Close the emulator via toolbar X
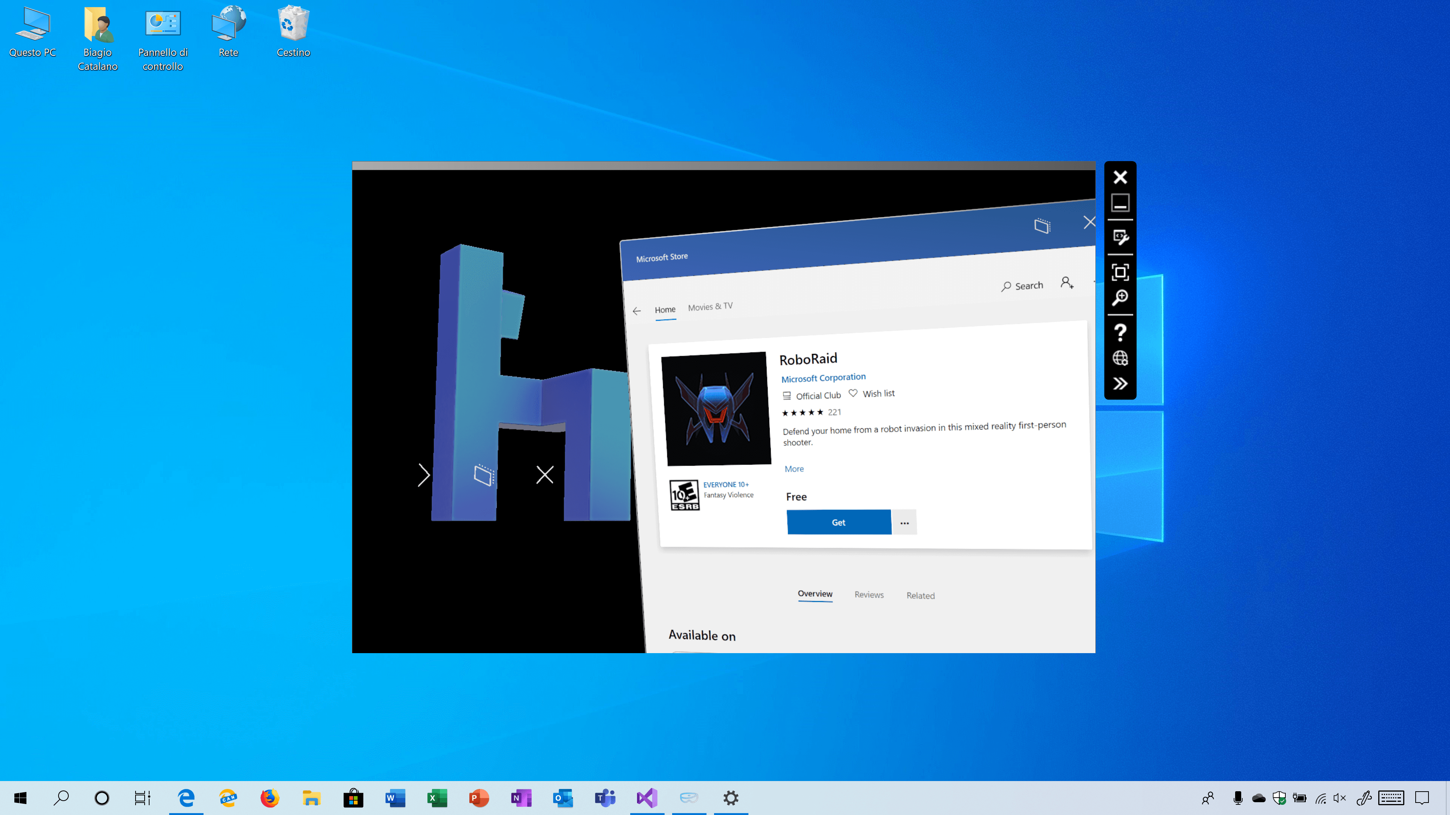This screenshot has width=1450, height=815. [x=1120, y=177]
